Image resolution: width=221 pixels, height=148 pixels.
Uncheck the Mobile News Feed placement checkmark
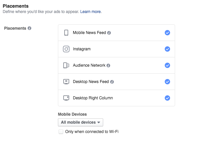[167, 33]
